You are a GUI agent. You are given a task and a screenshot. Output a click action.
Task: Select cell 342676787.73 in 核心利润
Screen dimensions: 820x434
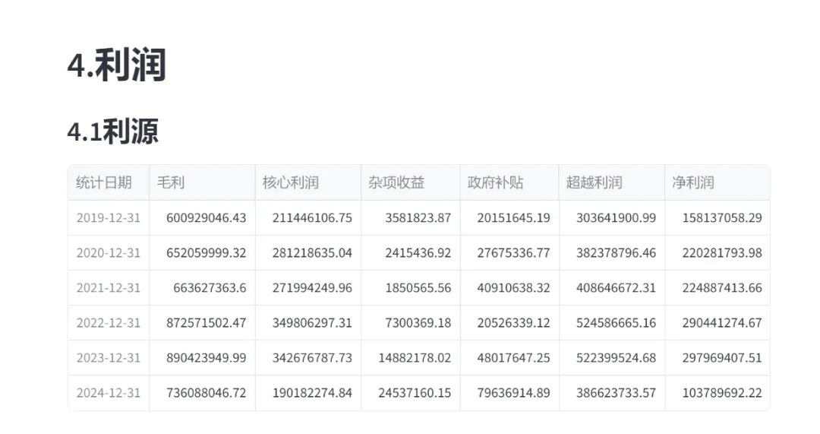click(x=308, y=358)
